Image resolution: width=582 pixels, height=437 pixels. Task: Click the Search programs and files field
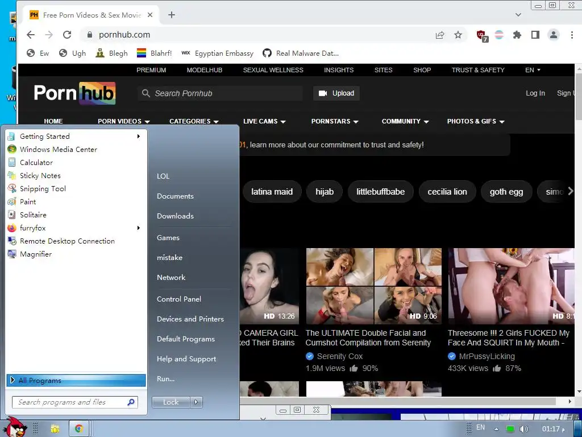[x=75, y=402]
